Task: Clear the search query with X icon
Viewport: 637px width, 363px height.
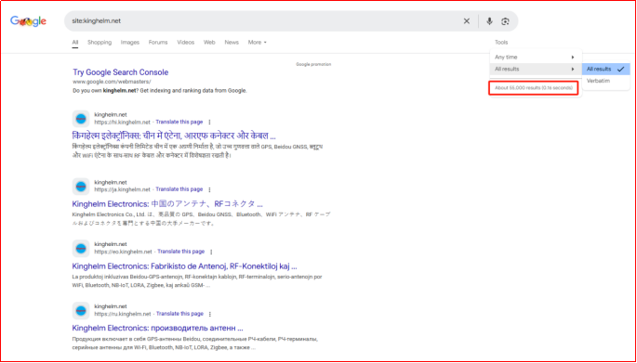Action: 467,21
